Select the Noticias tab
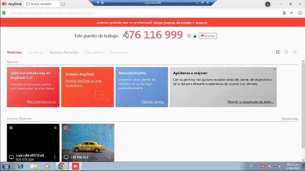The height and width of the screenshot is (171, 305). pyautogui.click(x=14, y=52)
